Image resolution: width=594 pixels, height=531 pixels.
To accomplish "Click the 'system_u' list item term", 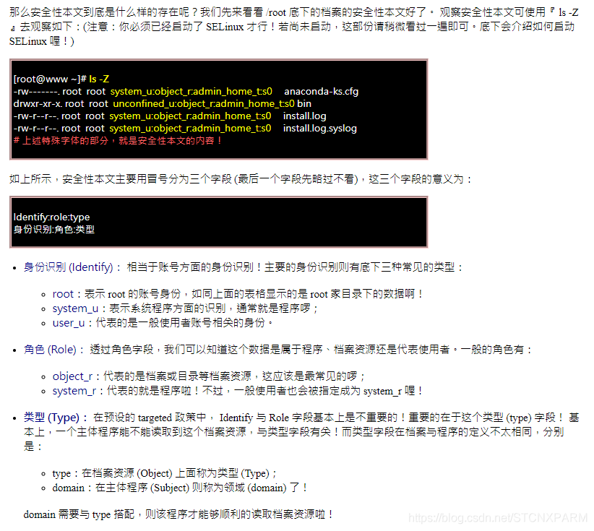I will [x=75, y=308].
